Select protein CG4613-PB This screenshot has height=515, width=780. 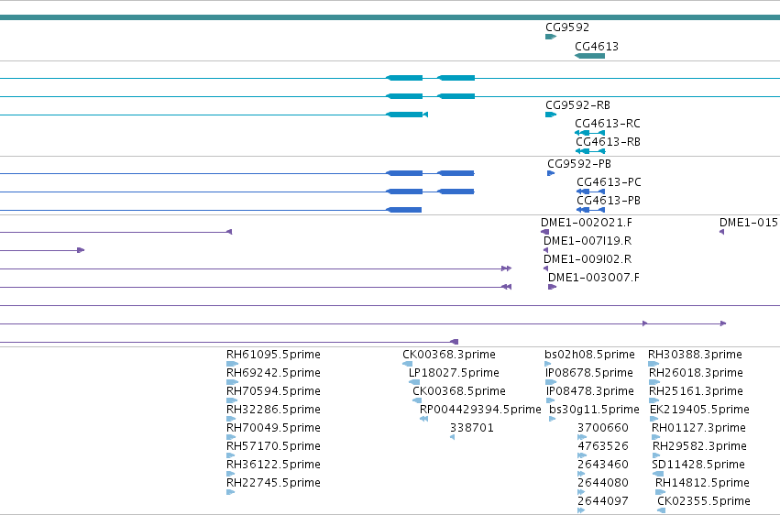[x=590, y=210]
